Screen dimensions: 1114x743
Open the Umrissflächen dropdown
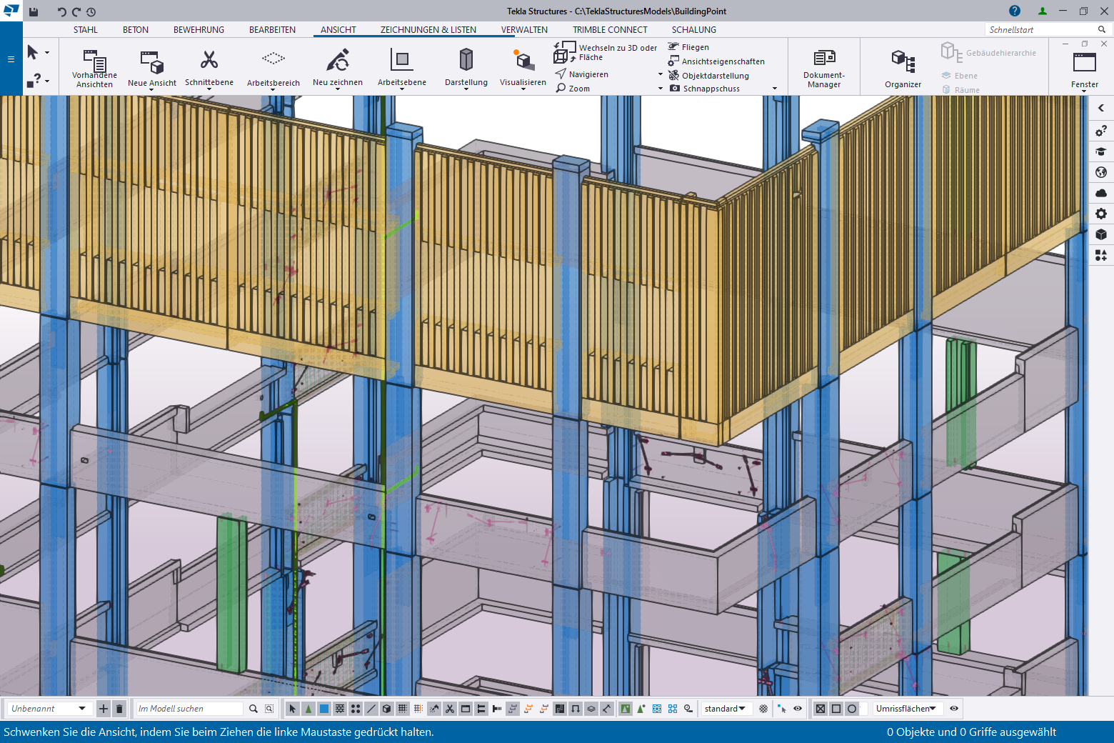pyautogui.click(x=907, y=709)
